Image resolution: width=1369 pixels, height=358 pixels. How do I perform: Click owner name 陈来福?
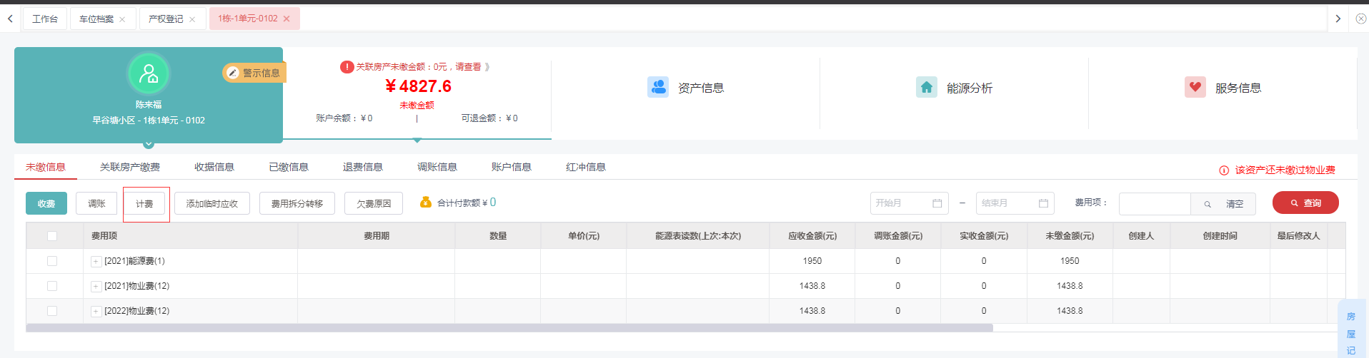pos(149,105)
